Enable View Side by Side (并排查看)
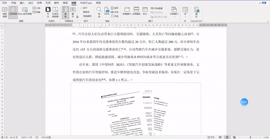270x139 pixels. tap(157, 8)
